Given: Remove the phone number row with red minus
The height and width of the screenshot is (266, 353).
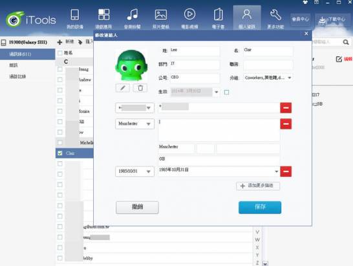Looking at the screenshot, I should (286, 107).
